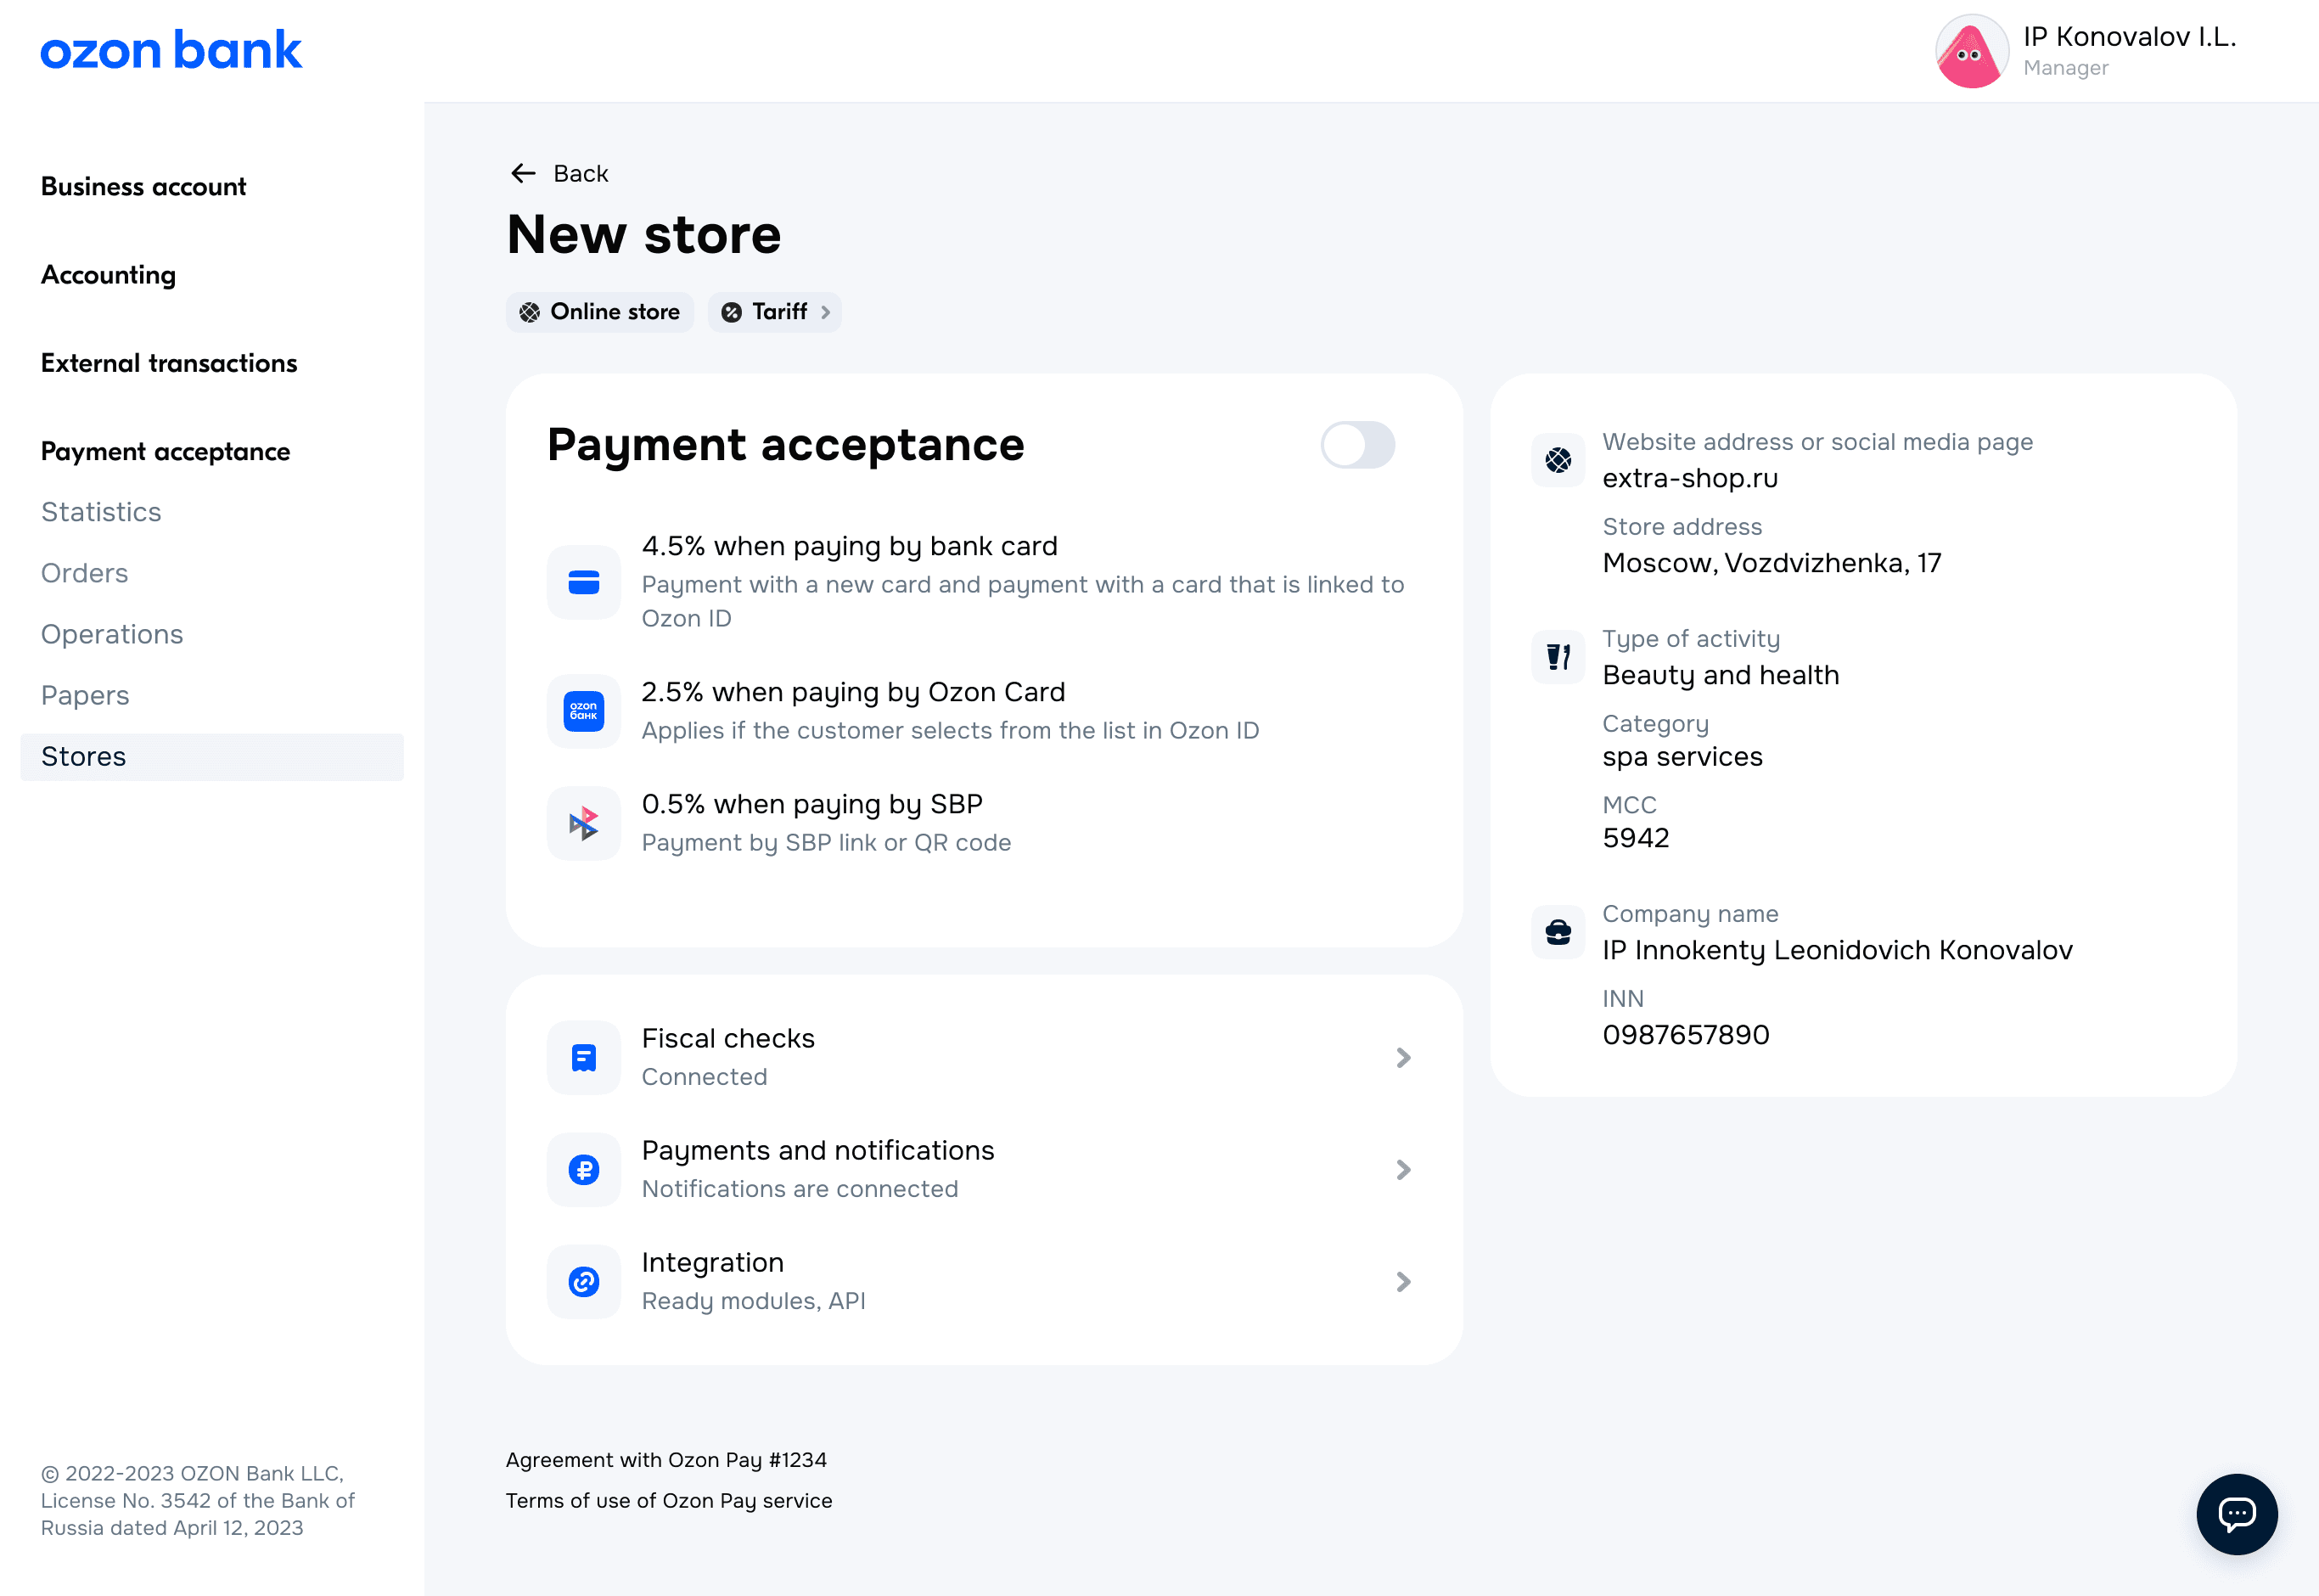This screenshot has width=2319, height=1596.
Task: Click the Ozon Card logo icon
Action: coord(584,711)
